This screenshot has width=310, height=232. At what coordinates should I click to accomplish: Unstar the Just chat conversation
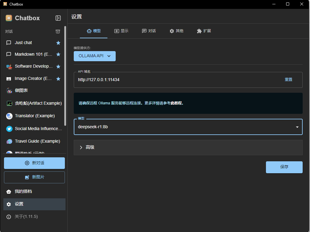coord(58,43)
